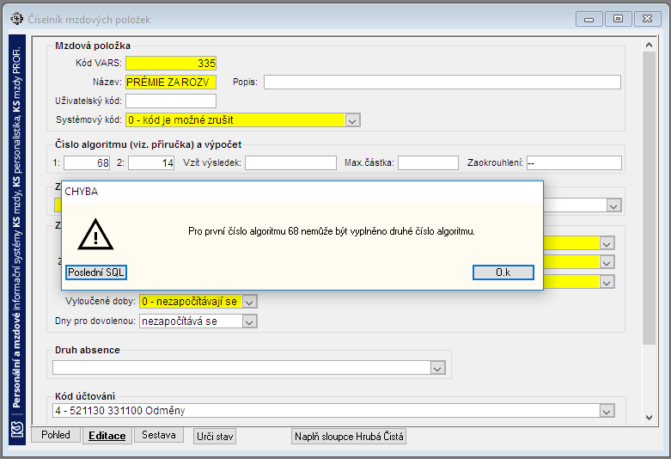Click the scrollbar up arrow
Viewport: 671px width, 459px height.
click(x=649, y=45)
